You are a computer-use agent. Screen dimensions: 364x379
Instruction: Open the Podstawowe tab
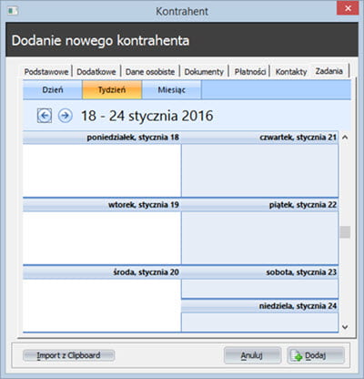[x=46, y=72]
